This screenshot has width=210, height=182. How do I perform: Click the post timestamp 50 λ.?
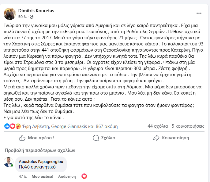[x=23, y=17]
